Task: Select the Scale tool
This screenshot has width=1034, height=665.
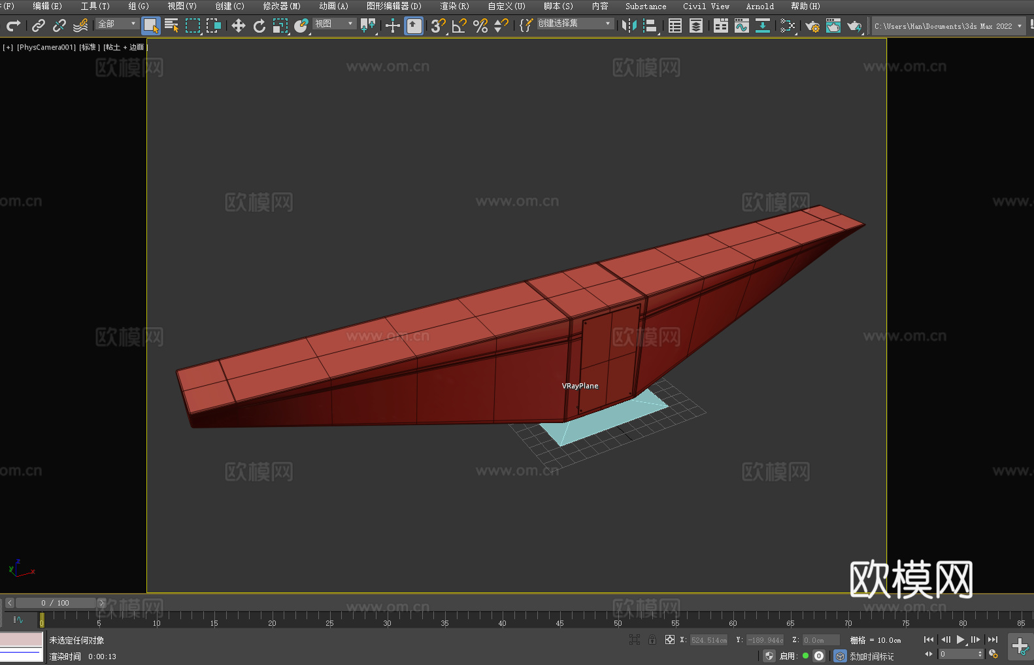Action: click(x=280, y=26)
